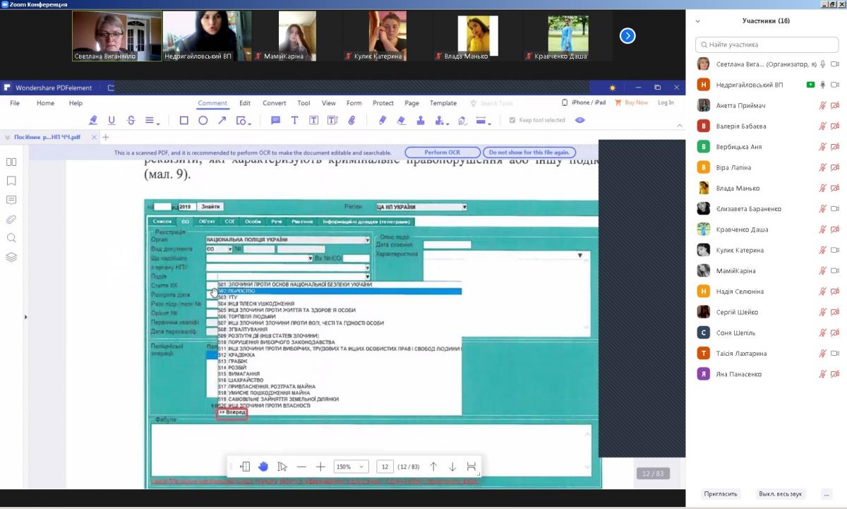
Task: Open the bookmarks panel in left sidebar
Action: (x=11, y=181)
